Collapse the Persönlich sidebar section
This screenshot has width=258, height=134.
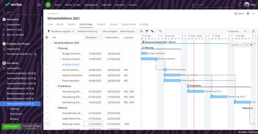click(x=38, y=19)
